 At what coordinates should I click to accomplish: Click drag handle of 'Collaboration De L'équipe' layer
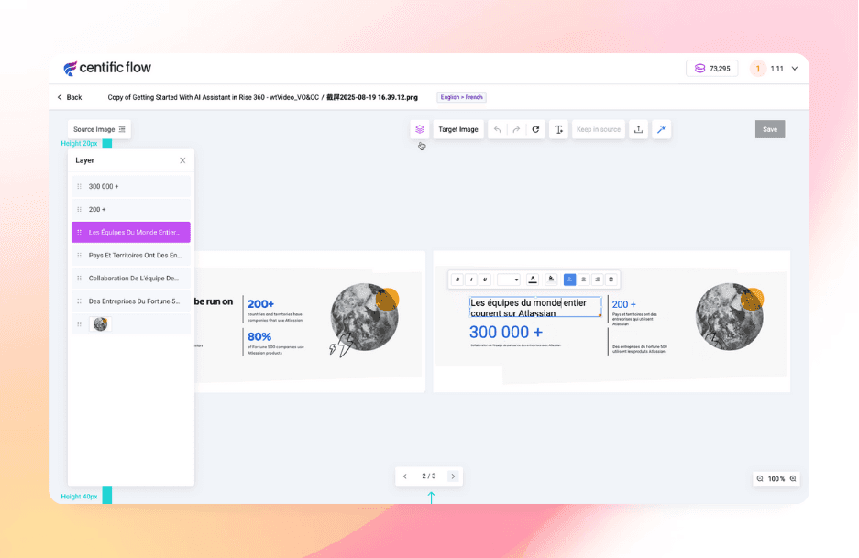pos(80,279)
